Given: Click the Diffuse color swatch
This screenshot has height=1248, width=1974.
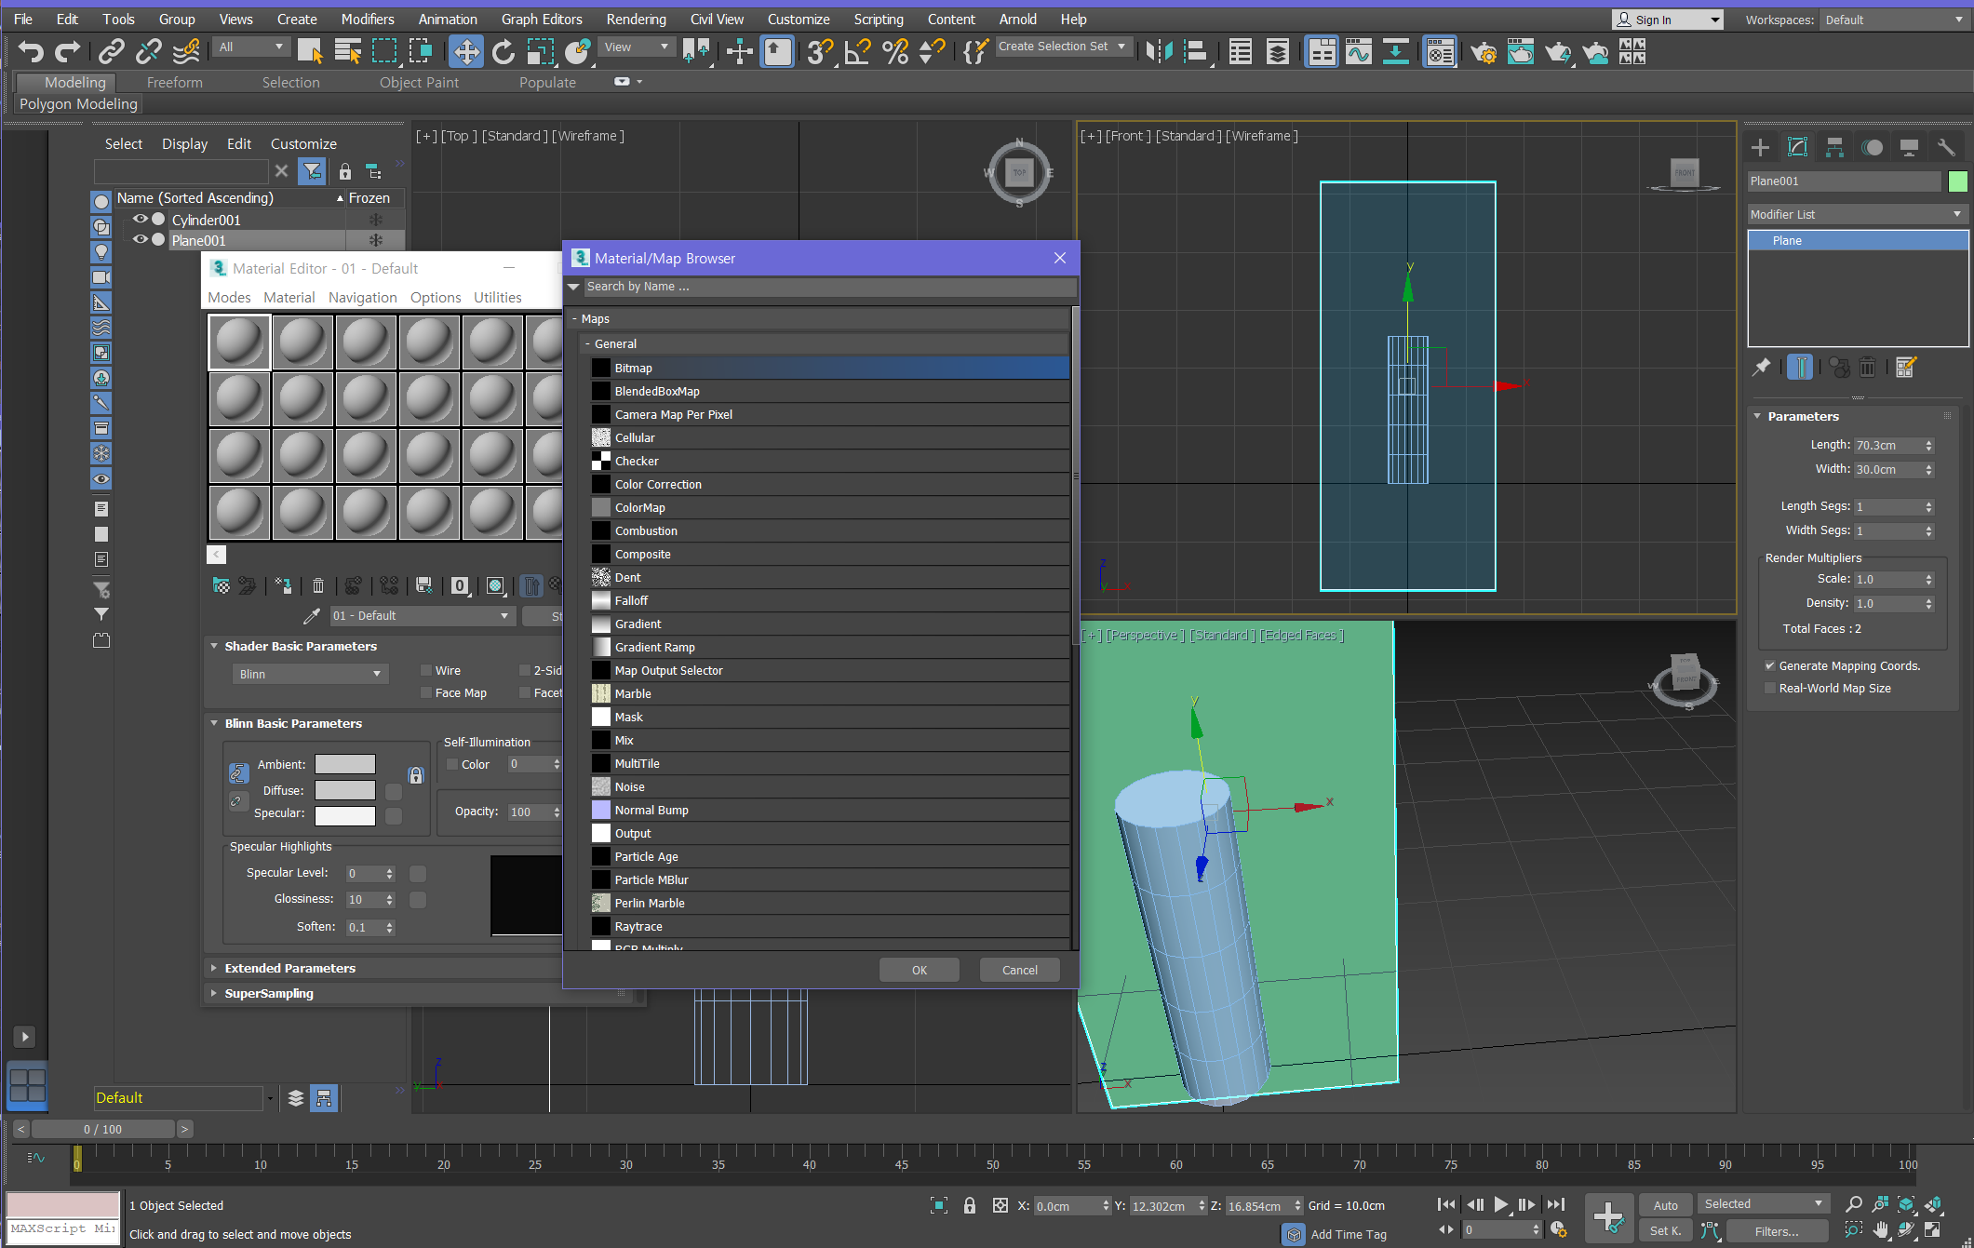Looking at the screenshot, I should tap(344, 790).
